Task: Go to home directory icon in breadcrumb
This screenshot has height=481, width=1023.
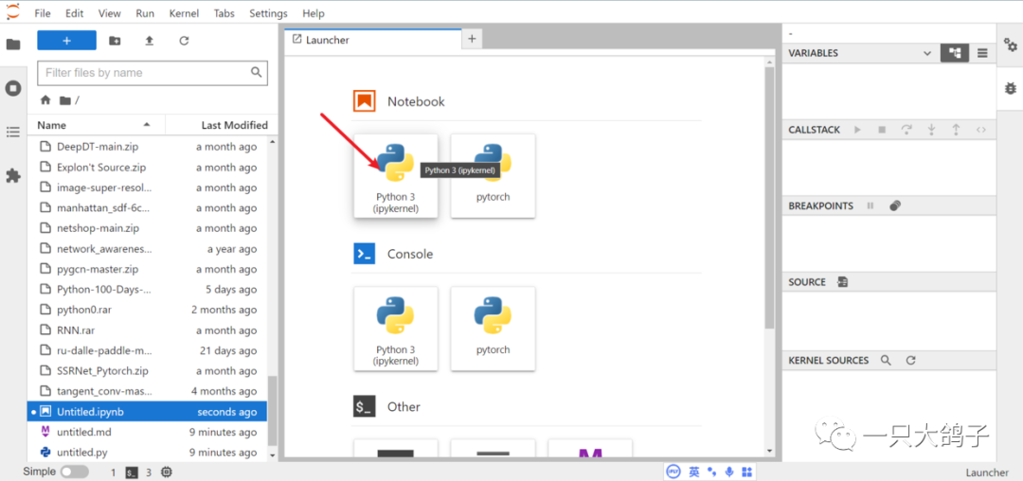Action: [45, 100]
